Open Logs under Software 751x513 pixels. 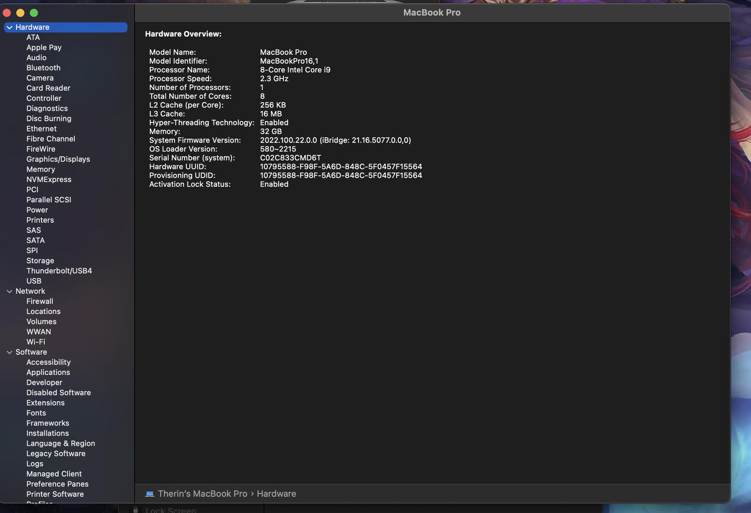(35, 464)
